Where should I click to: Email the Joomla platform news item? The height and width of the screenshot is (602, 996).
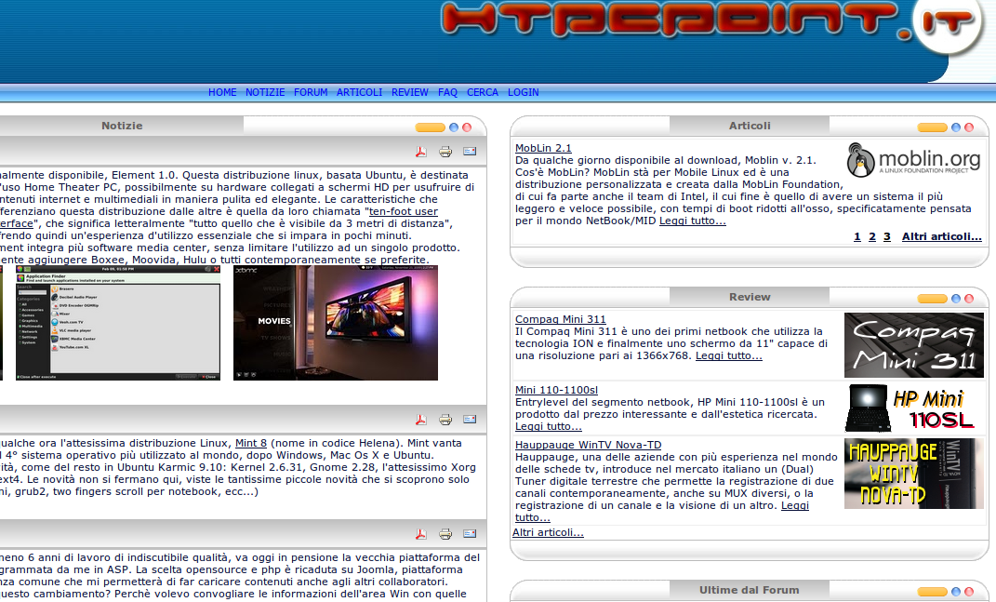[x=470, y=534]
